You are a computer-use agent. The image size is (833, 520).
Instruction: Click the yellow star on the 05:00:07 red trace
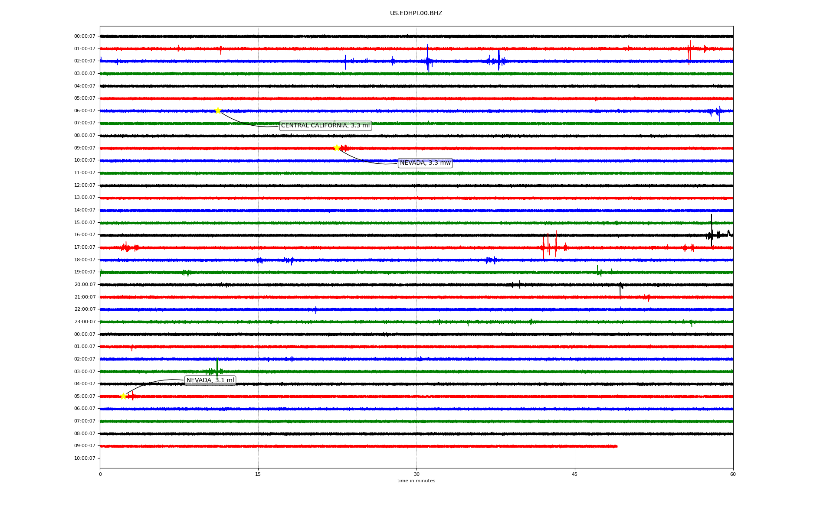(x=123, y=396)
